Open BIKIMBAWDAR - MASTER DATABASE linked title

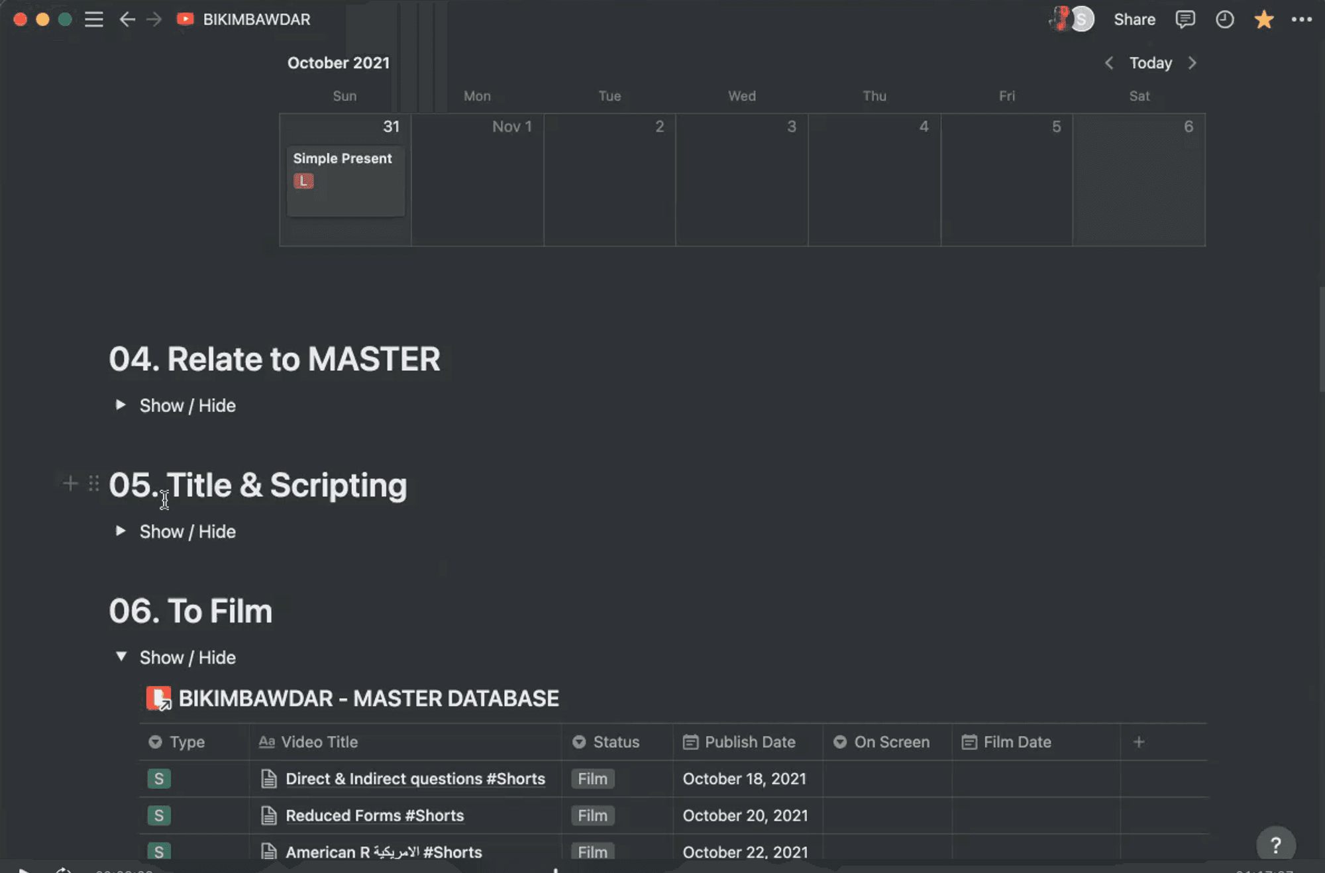[368, 698]
